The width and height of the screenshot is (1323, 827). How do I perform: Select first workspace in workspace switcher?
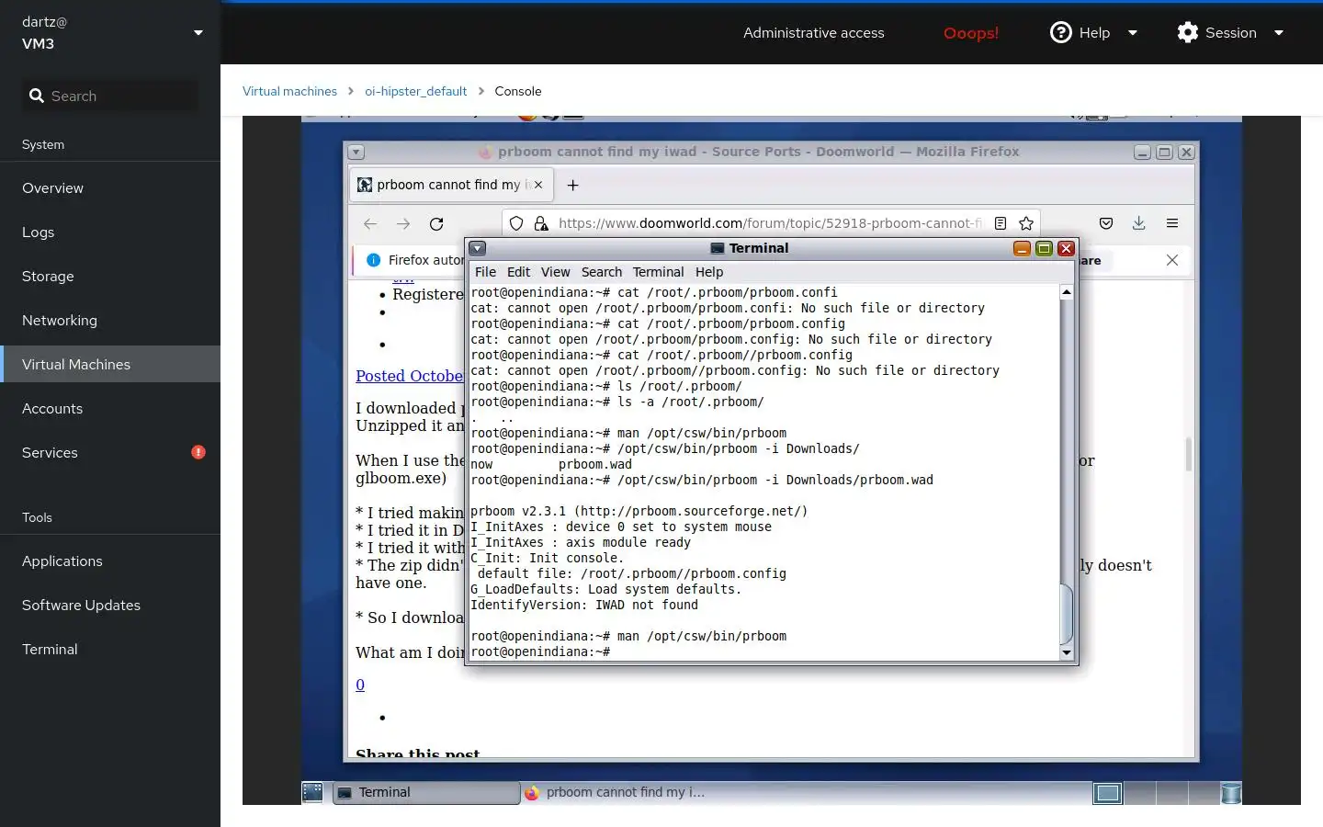pos(1108,792)
